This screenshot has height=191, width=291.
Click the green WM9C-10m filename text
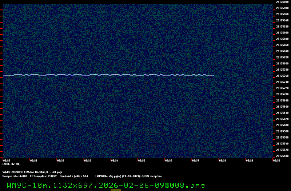tap(105, 185)
